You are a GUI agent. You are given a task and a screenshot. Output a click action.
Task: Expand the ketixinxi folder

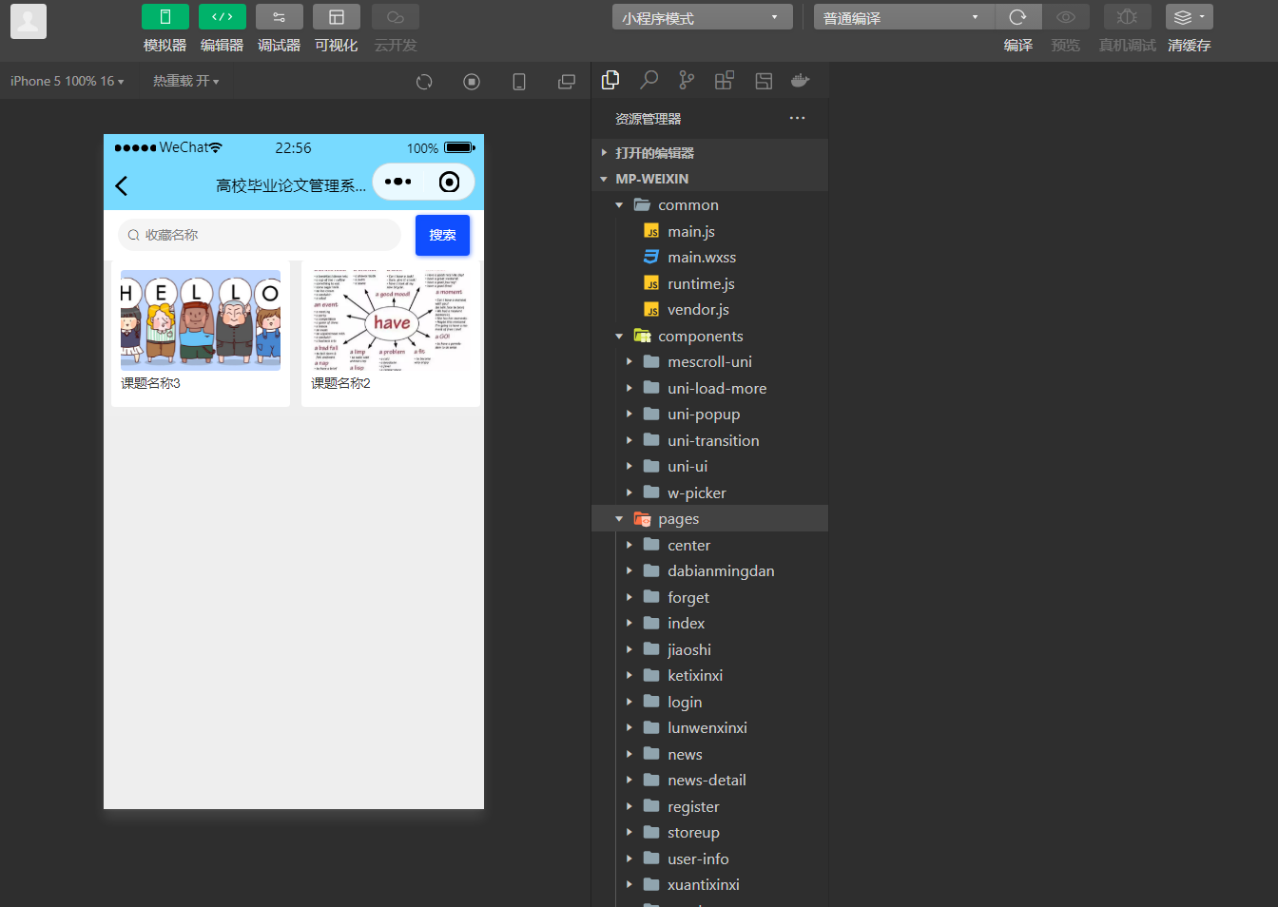click(x=709, y=676)
